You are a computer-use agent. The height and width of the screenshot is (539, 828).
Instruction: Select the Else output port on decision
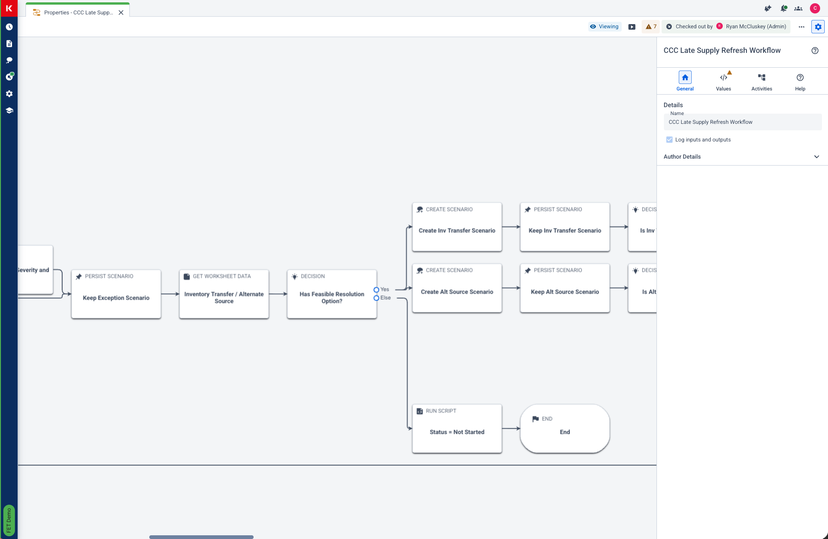click(x=376, y=298)
